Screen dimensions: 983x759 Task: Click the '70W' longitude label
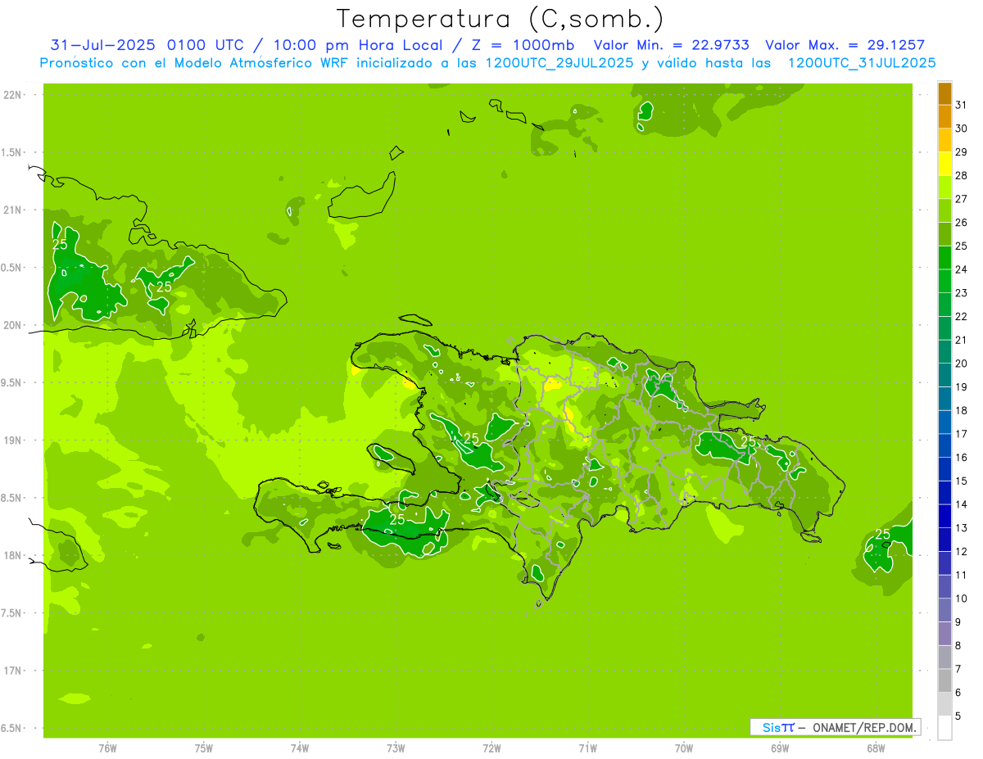pos(684,748)
